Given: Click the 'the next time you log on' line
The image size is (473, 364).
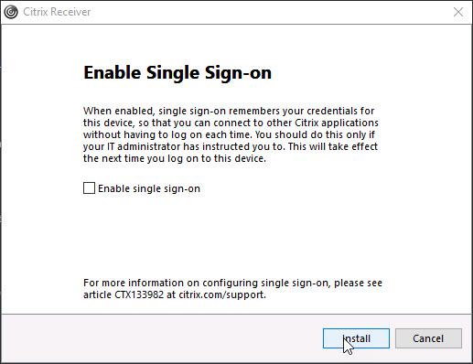Looking at the screenshot, I should 175,158.
